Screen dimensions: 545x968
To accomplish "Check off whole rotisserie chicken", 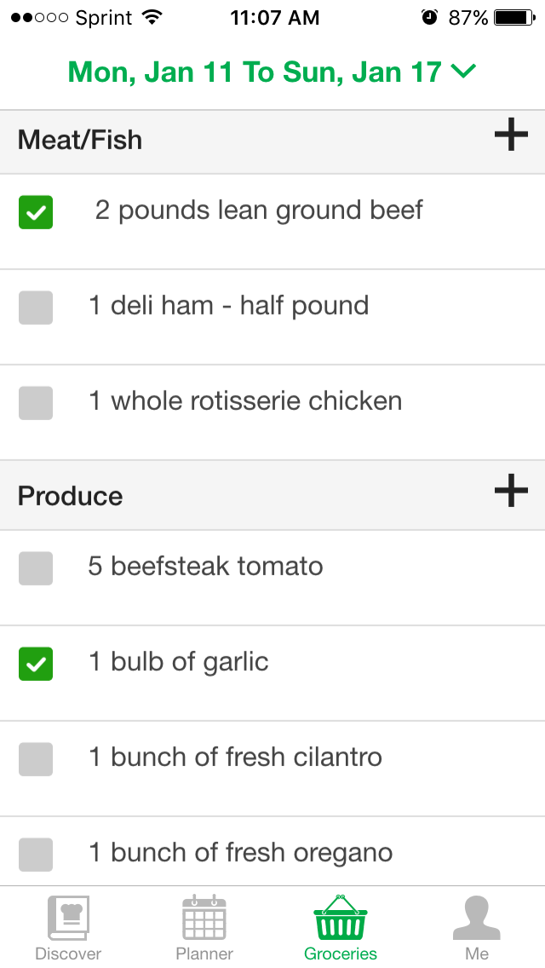I will 36,403.
